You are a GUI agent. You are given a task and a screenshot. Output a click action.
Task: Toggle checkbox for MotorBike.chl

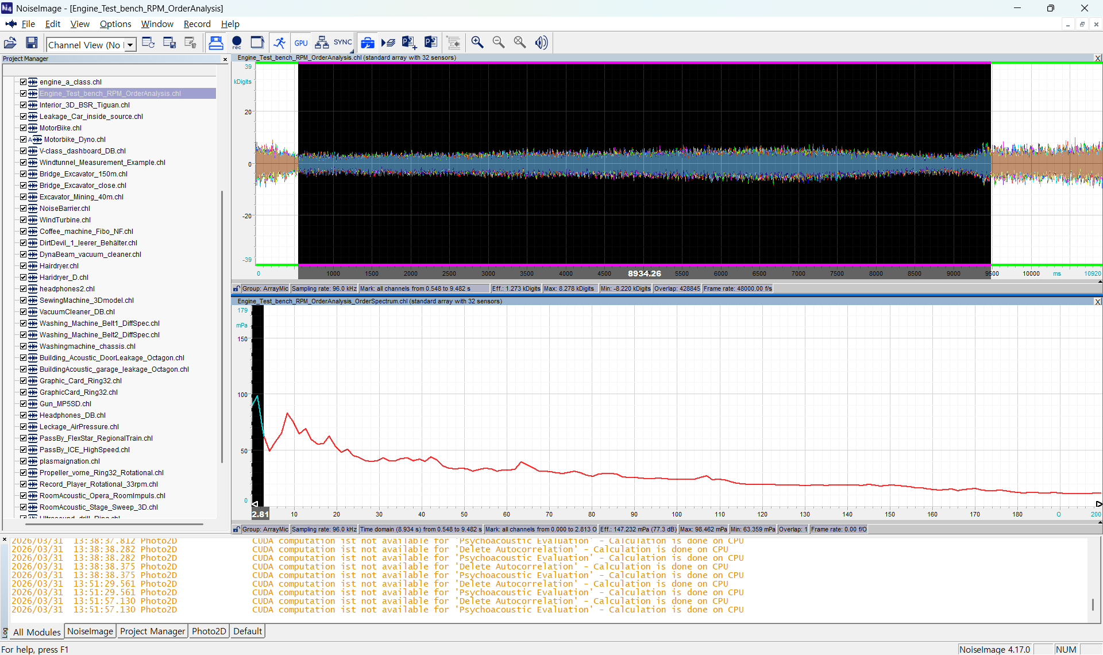pyautogui.click(x=24, y=128)
